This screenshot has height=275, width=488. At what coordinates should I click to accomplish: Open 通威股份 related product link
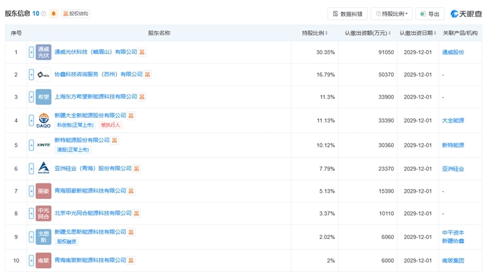pos(453,52)
